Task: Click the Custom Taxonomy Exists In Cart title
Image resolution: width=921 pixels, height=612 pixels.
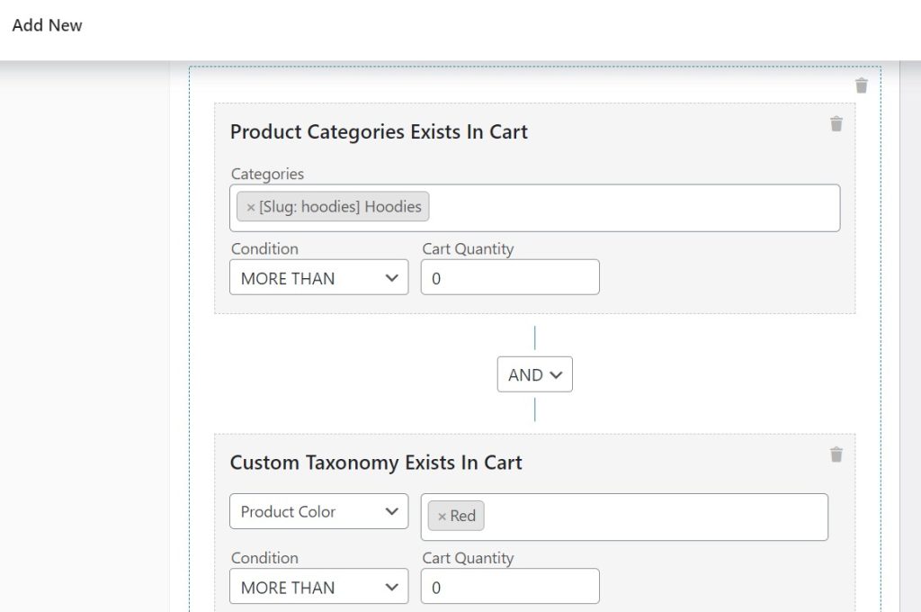Action: pyautogui.click(x=376, y=463)
